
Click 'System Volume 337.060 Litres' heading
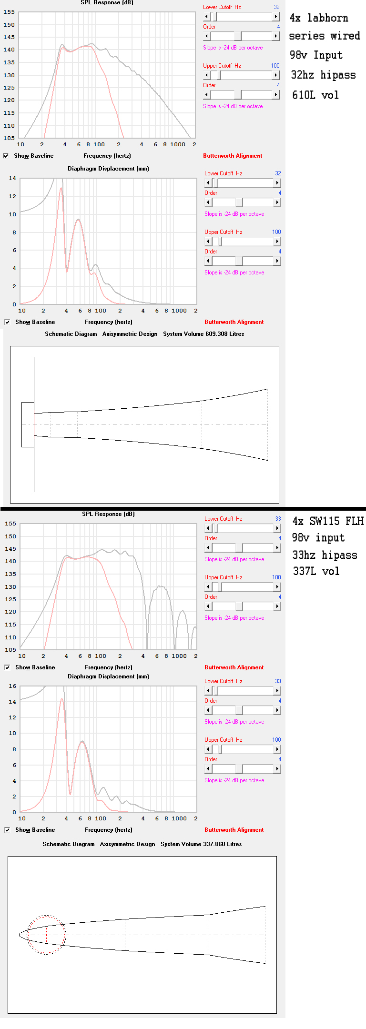click(x=201, y=844)
